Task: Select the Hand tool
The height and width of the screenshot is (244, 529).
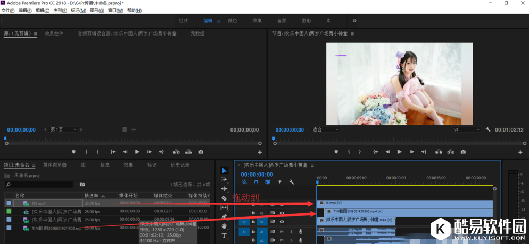Action: [x=224, y=226]
